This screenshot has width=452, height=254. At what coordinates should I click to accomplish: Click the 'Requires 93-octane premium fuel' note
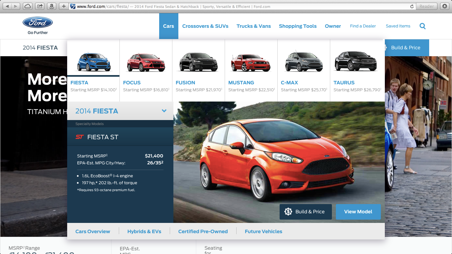[x=106, y=190]
